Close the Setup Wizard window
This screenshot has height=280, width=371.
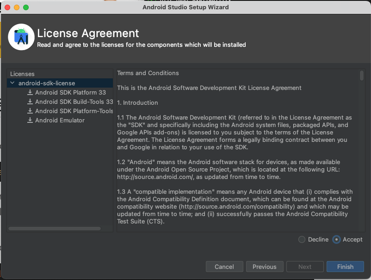[x=7, y=7]
